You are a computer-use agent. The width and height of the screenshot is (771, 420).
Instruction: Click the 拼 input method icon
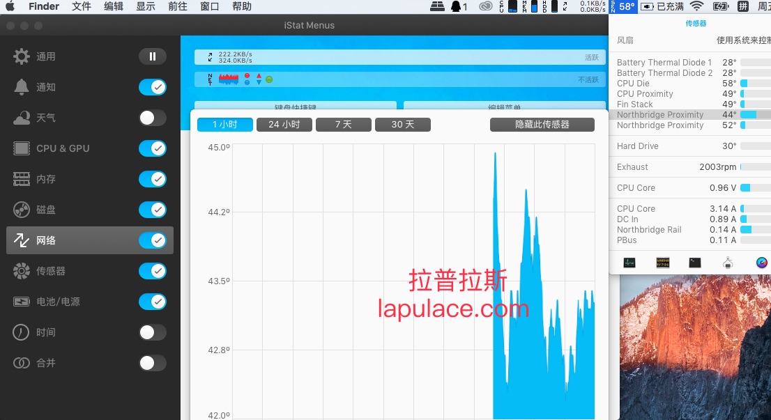pyautogui.click(x=743, y=6)
